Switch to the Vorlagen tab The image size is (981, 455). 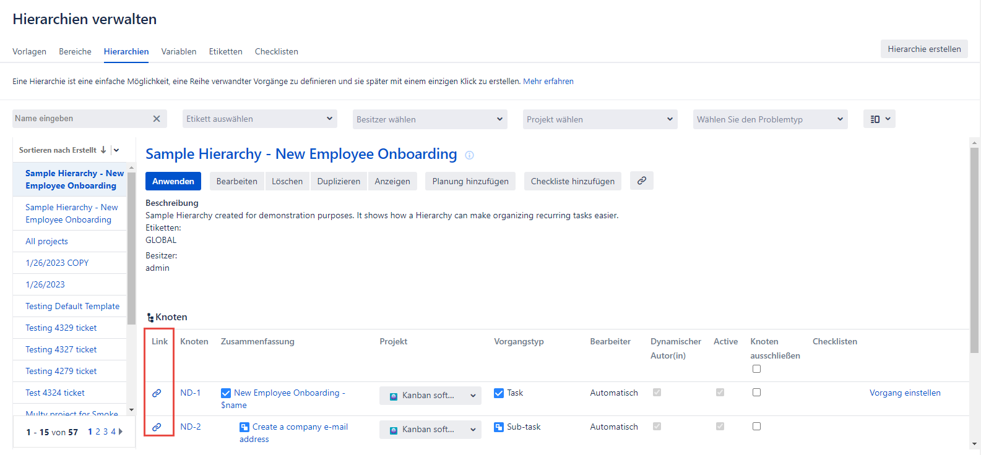click(x=29, y=51)
